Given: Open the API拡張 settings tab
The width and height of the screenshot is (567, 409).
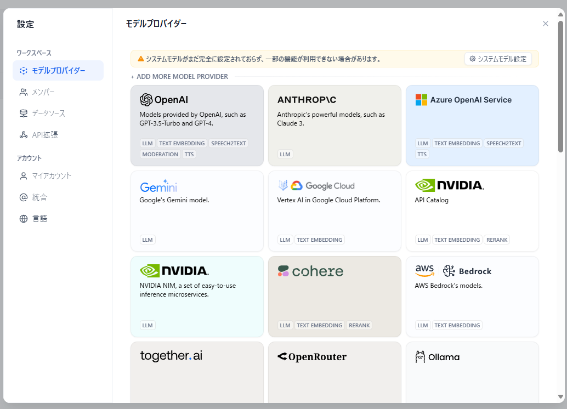Looking at the screenshot, I should (x=58, y=135).
